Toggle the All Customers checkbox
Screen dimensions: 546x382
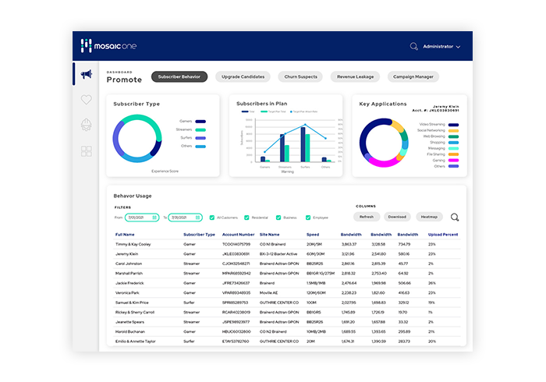pos(212,218)
